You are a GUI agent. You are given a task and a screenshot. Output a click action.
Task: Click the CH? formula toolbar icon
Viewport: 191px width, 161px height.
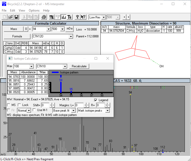[58, 17]
